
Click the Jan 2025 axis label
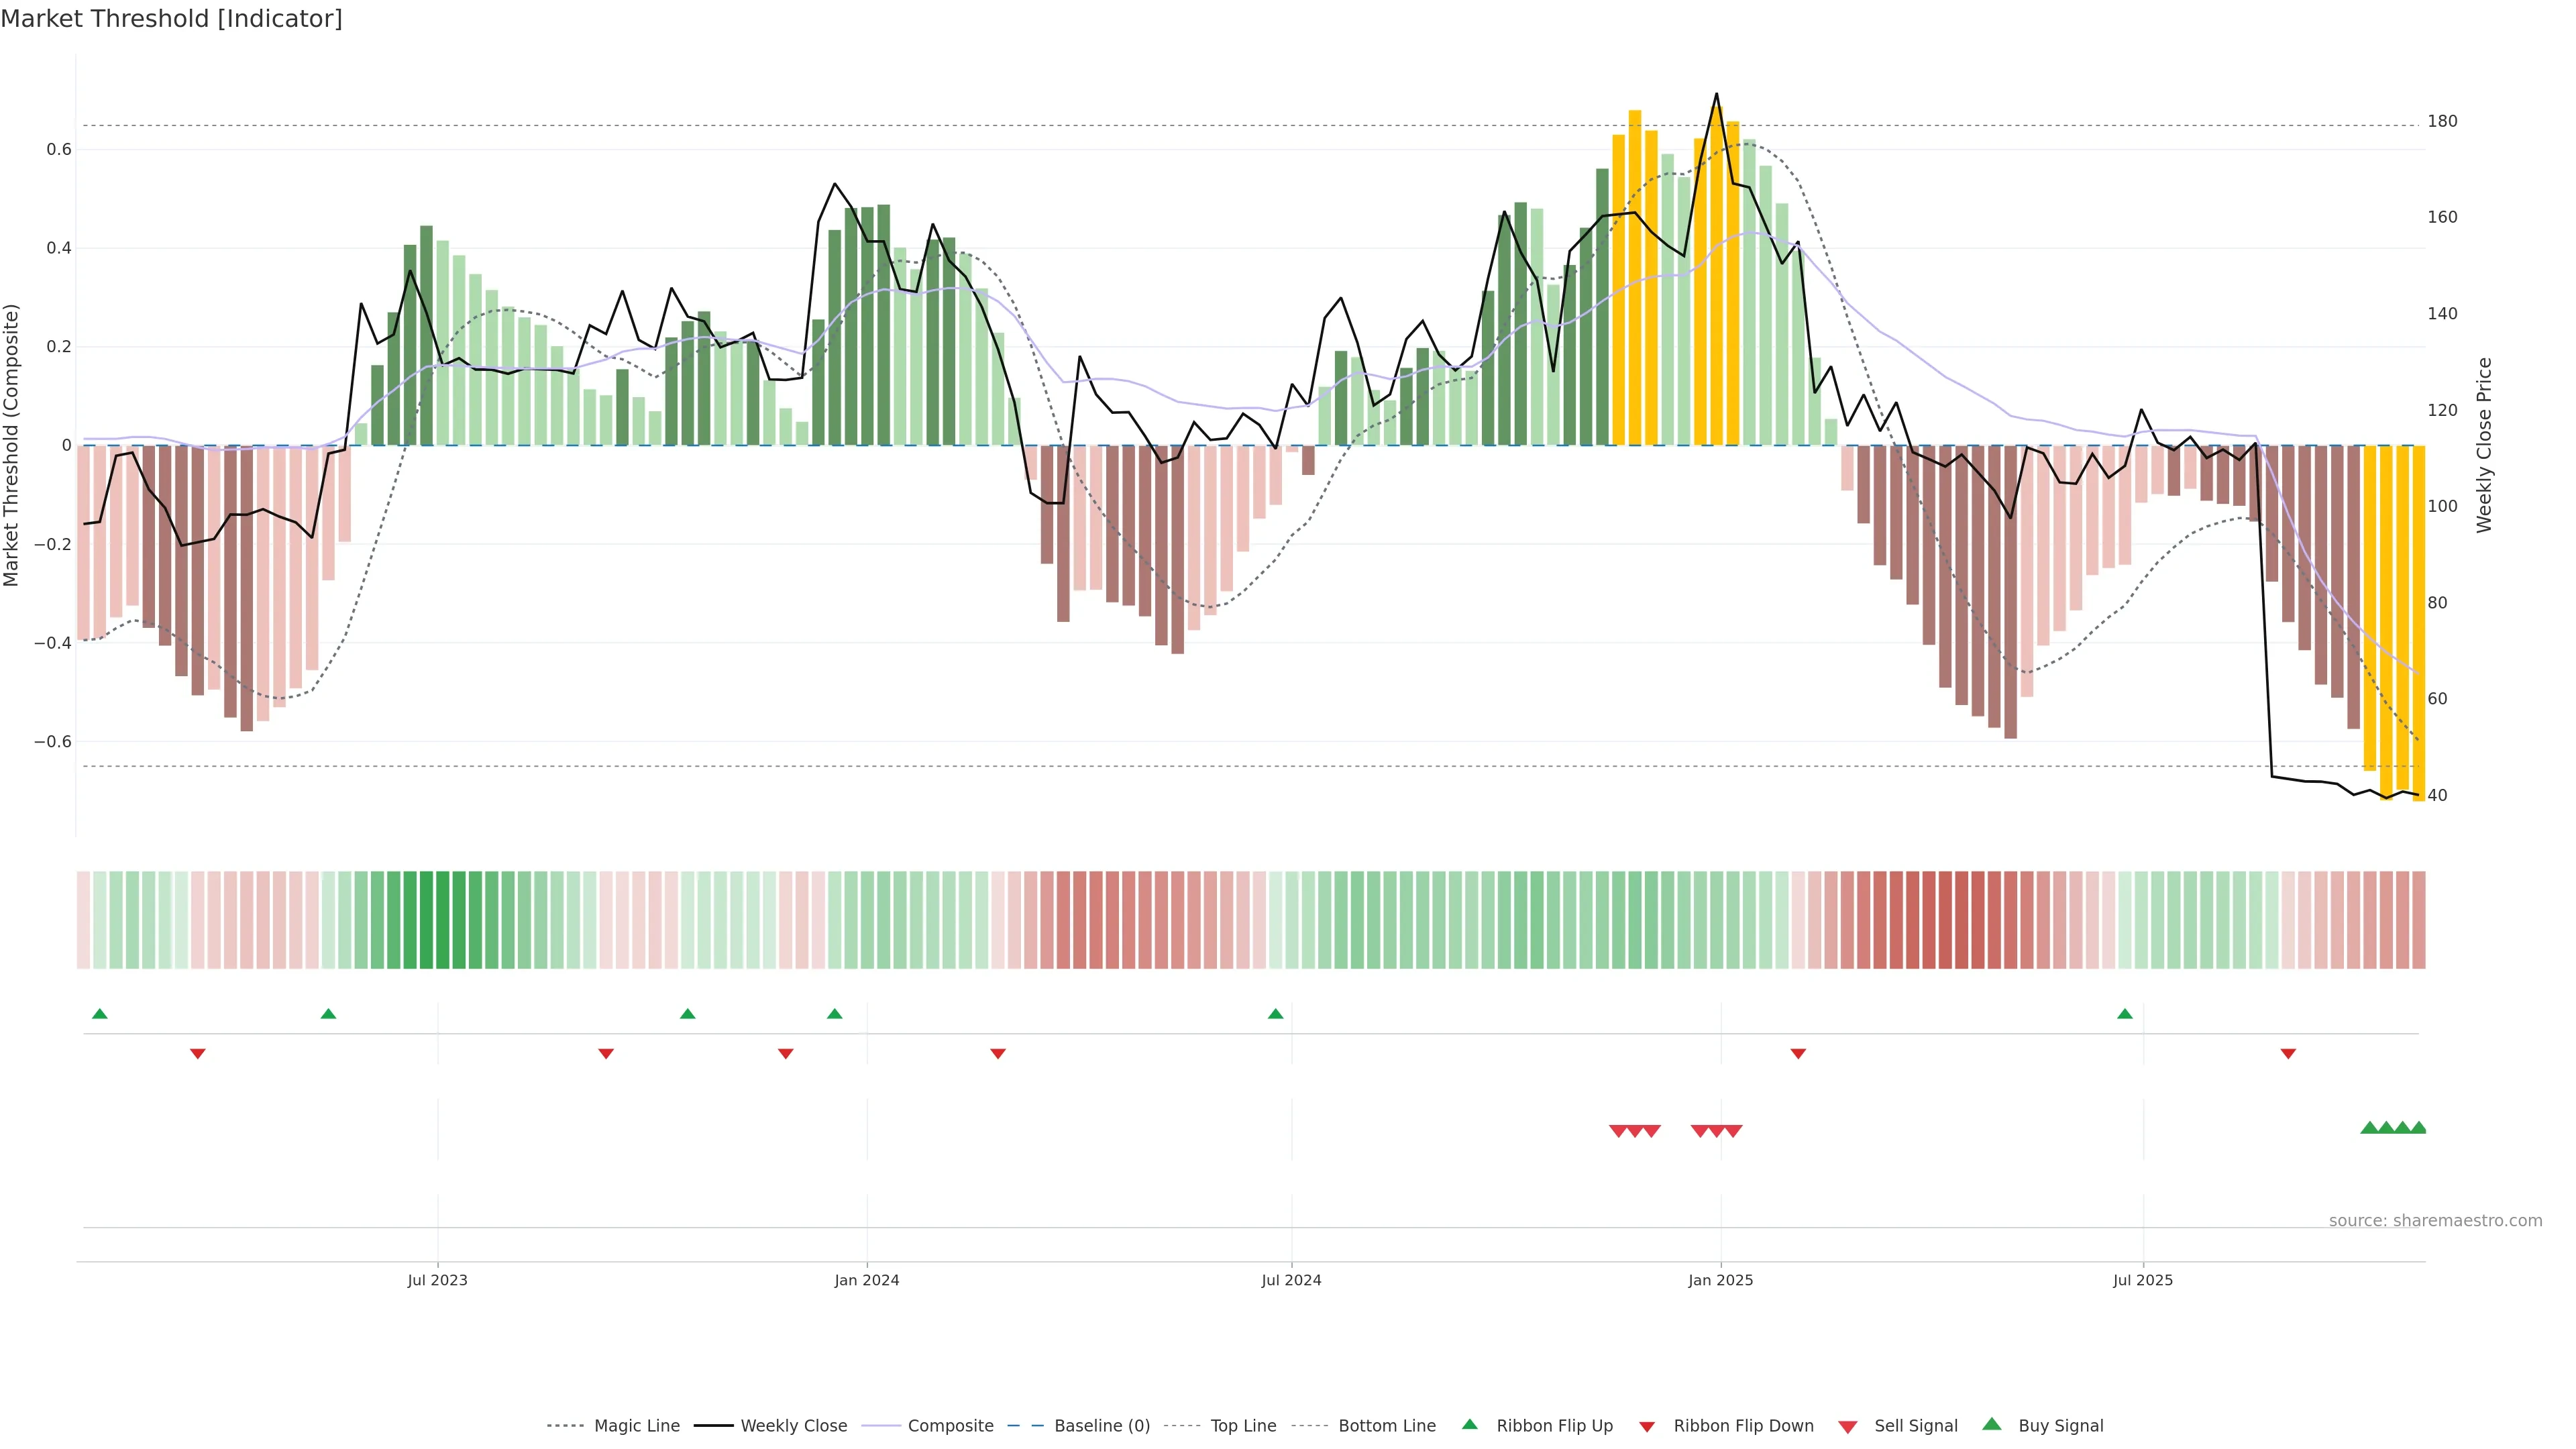click(x=1720, y=1280)
